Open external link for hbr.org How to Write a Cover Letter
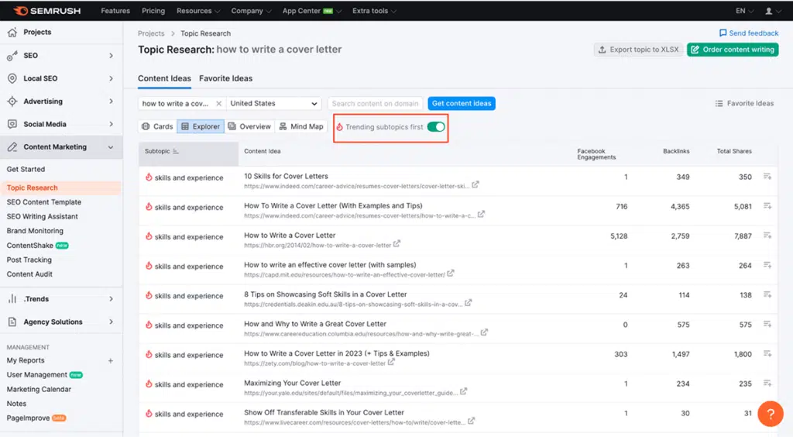Viewport: 793px width, 437px height. (397, 244)
